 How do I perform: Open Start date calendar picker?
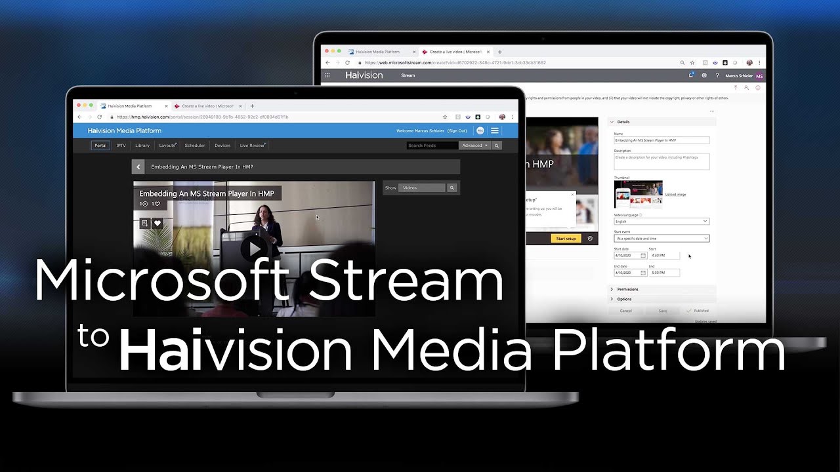click(x=642, y=256)
